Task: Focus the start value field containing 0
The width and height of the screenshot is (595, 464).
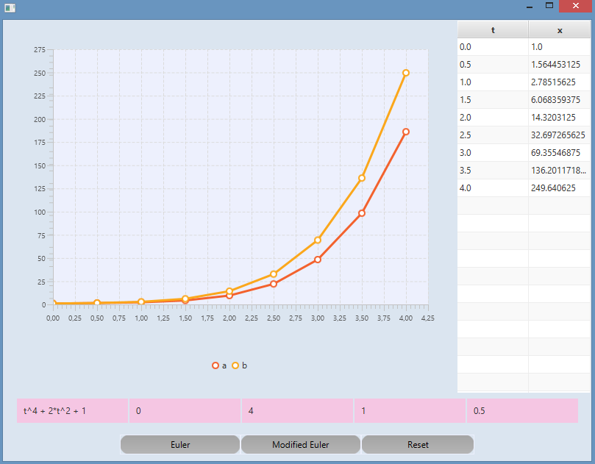Action: pos(185,410)
